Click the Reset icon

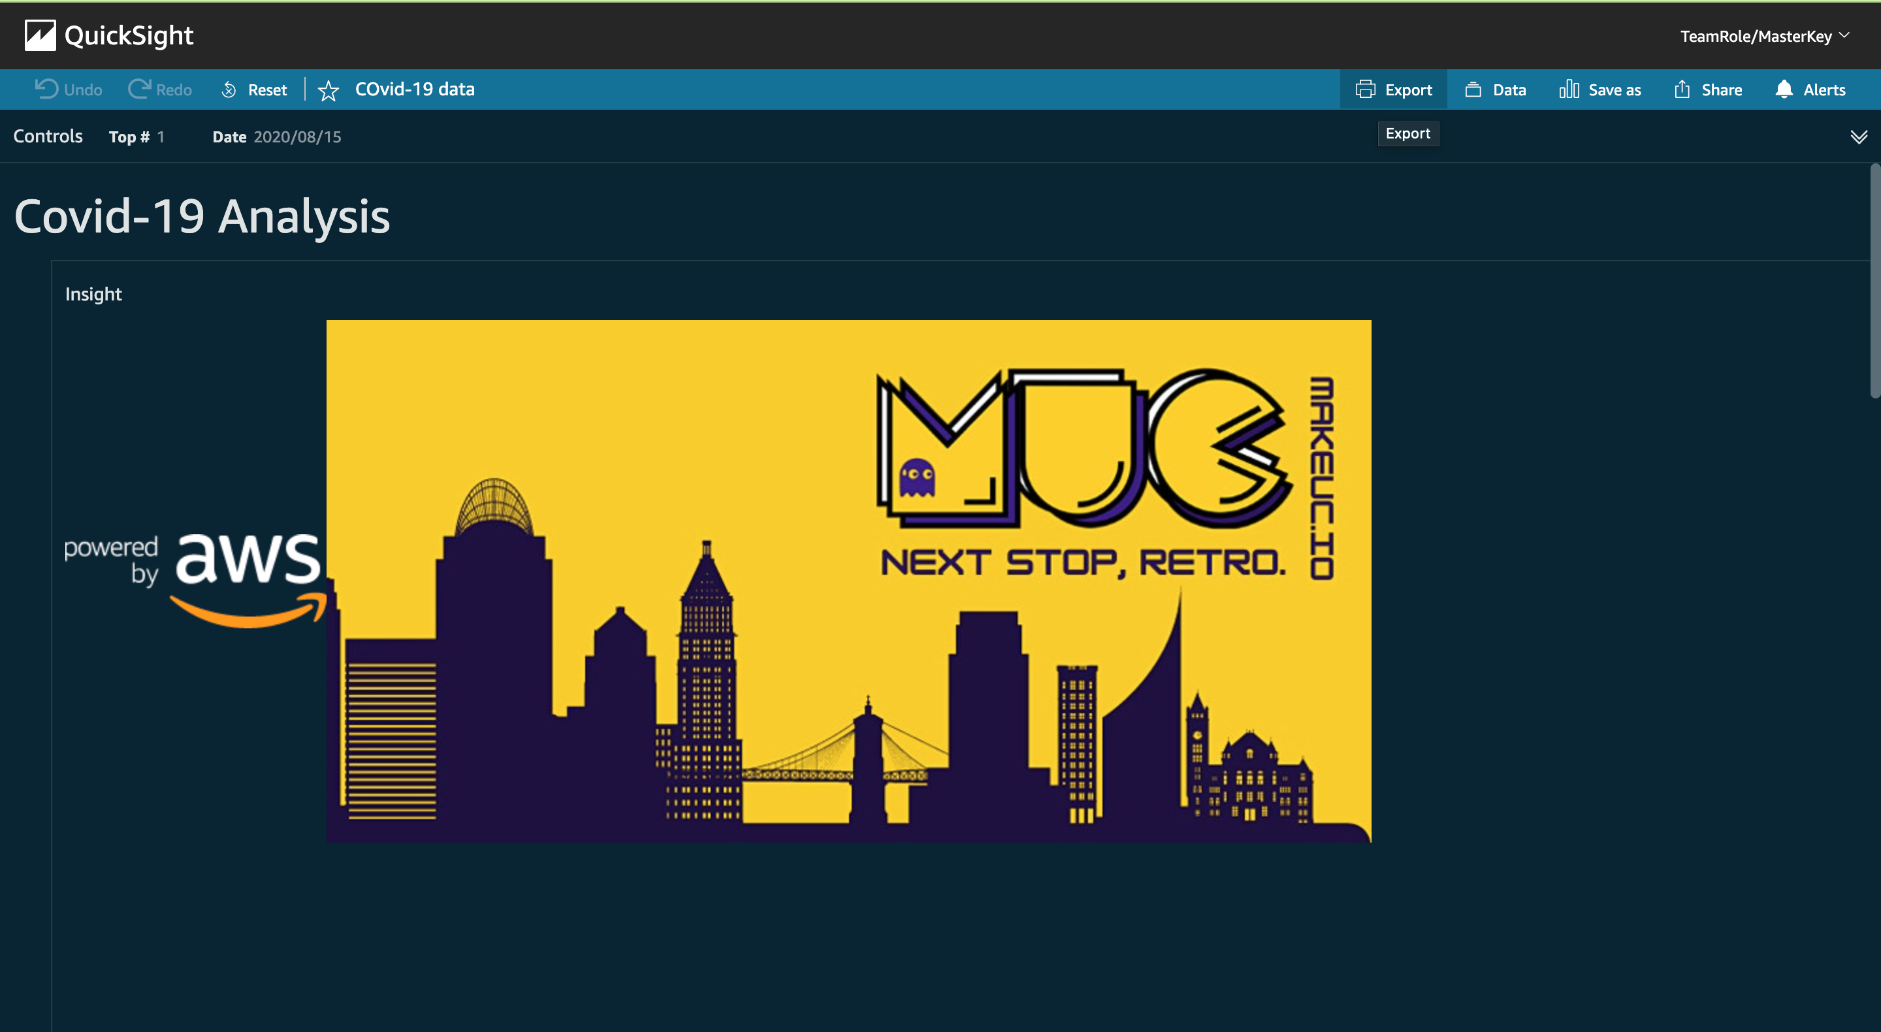(x=229, y=90)
